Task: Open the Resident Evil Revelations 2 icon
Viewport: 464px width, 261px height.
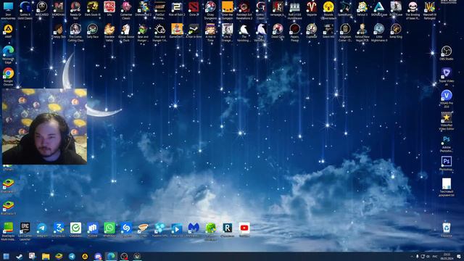Action: coord(244,9)
